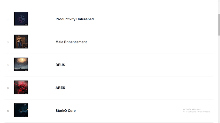The height and width of the screenshot is (123, 220).
Task: Open the StarkQ Core dark blue thumbnail
Action: click(x=21, y=110)
